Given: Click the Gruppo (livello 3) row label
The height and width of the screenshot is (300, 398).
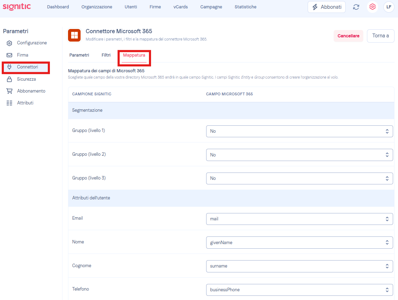Looking at the screenshot, I should click(89, 178).
